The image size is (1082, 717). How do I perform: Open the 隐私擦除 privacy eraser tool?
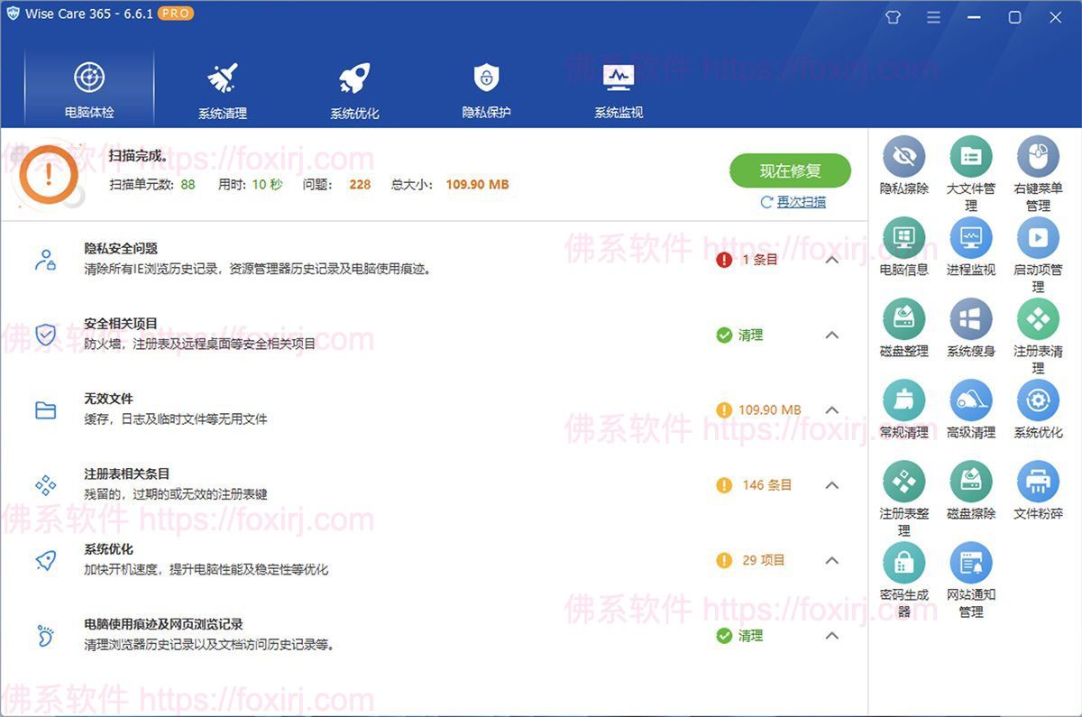click(903, 161)
